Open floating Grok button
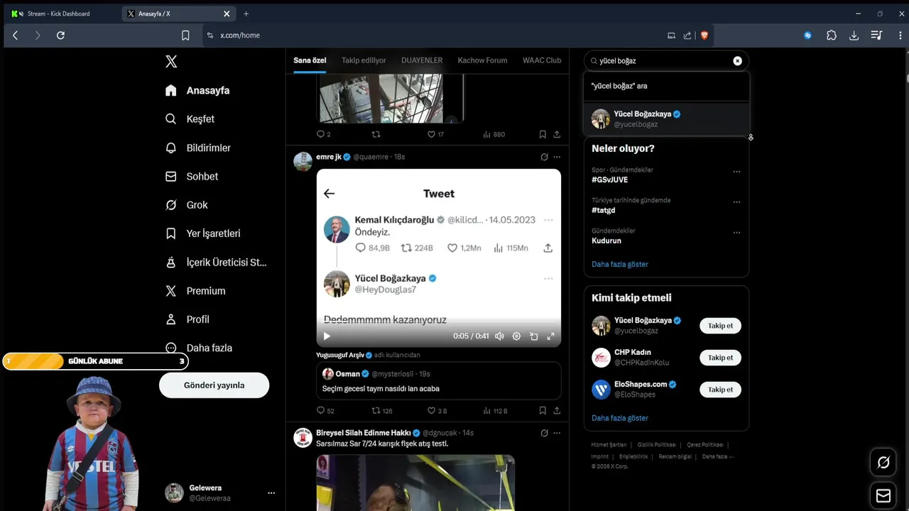The width and height of the screenshot is (909, 511). pyautogui.click(x=883, y=463)
